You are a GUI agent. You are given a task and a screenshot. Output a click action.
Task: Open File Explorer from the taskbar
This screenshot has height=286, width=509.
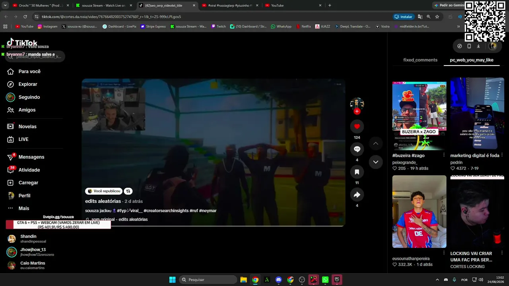(243, 280)
